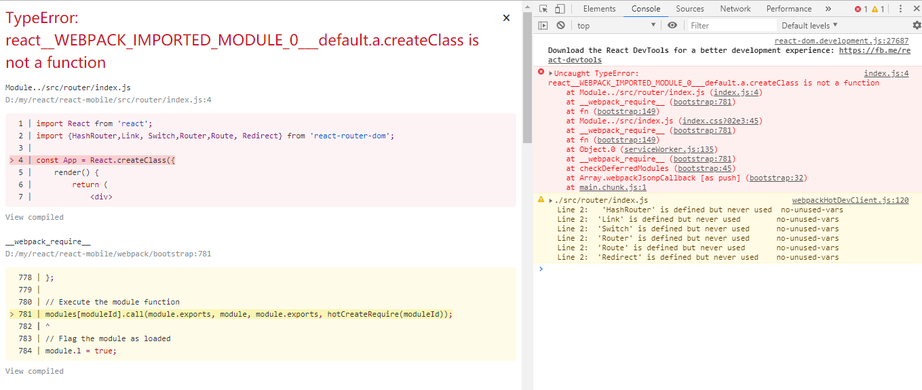
Task: Click the D:/my/react/react-mobile/src/router/index.js:4 path
Action: click(109, 100)
